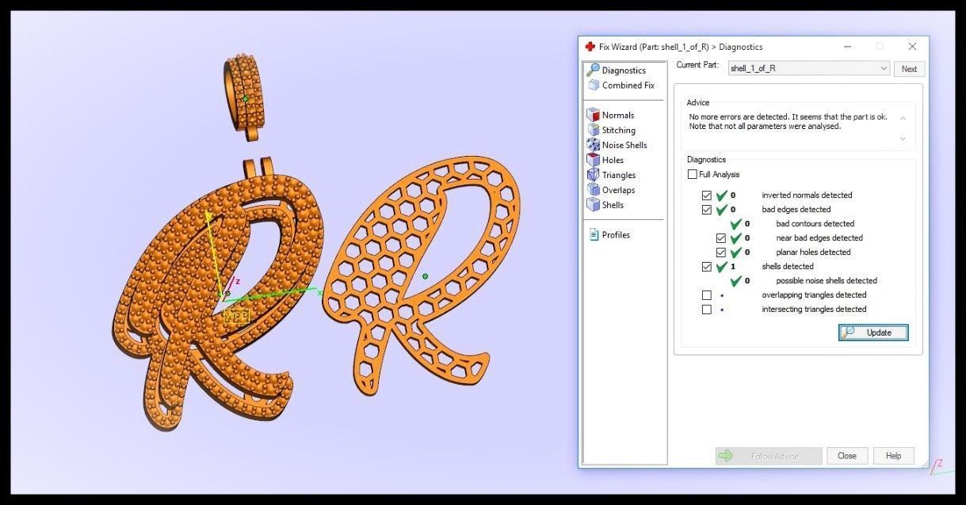966x505 pixels.
Task: Uncheck planar holes detected checkbox
Action: pyautogui.click(x=721, y=252)
